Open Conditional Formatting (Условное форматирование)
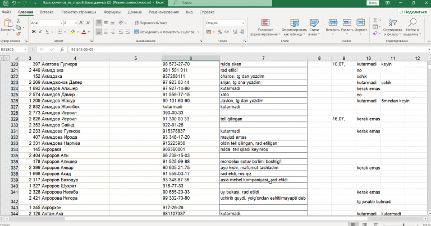Viewport: 431px width, 226px height. pyautogui.click(x=265, y=27)
